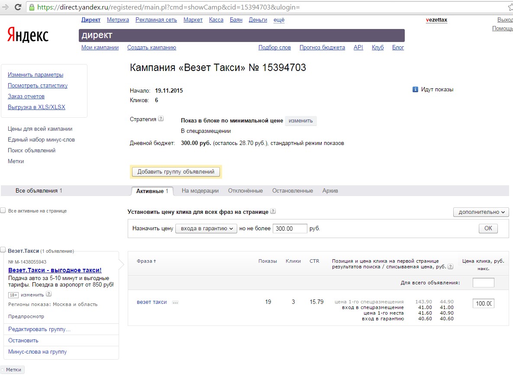513x377 pixels.
Task: Click the Yandex logo
Action: [28, 35]
